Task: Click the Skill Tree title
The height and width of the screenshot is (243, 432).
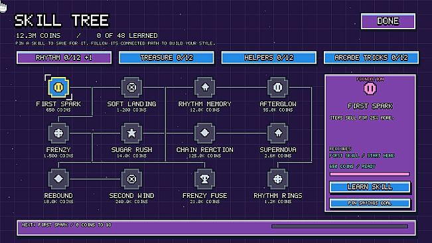Action: [x=62, y=21]
